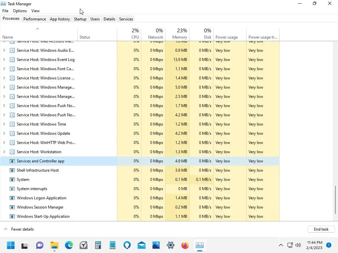Click the gear icon of Windows Time service
This screenshot has height=253, width=338.
pyautogui.click(x=12, y=124)
